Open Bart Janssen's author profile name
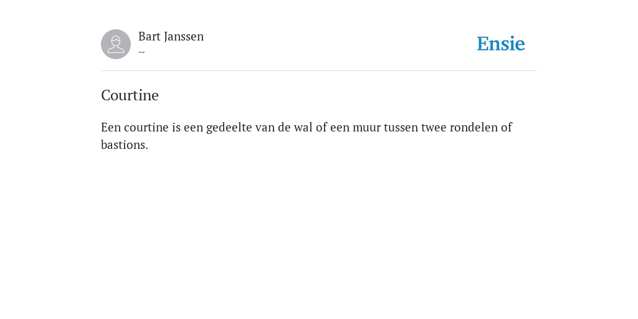 point(171,37)
